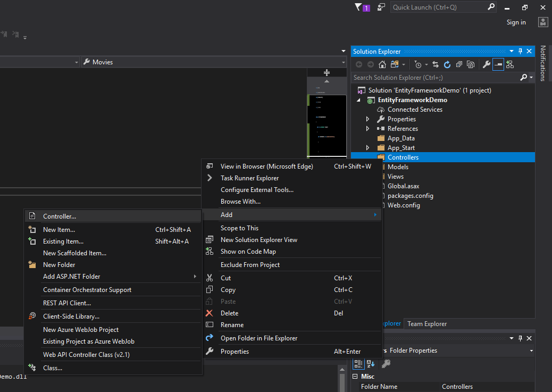Click the Sign in link
The width and height of the screenshot is (552, 392).
pyautogui.click(x=516, y=22)
